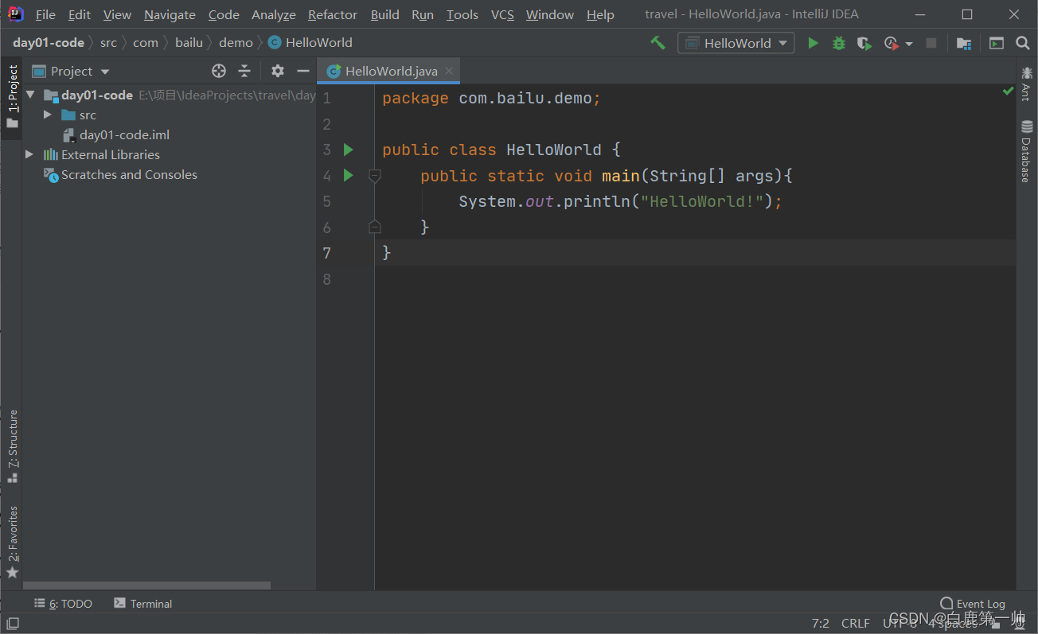Image resolution: width=1038 pixels, height=634 pixels.
Task: Open the Ant tool window
Action: pyautogui.click(x=1026, y=84)
